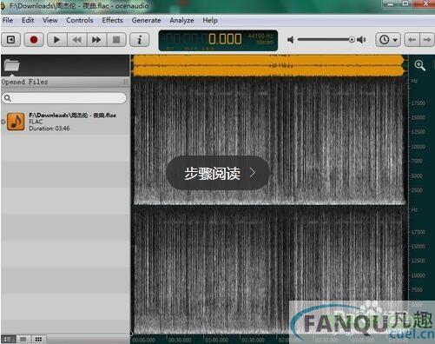Click the time display counter
This screenshot has height=344, width=435.
[x=218, y=41]
